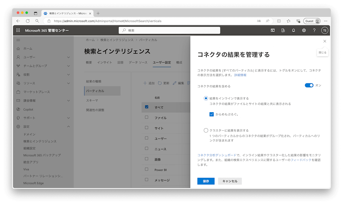Open ドメイン under 設定
The height and width of the screenshot is (205, 343).
(29, 134)
